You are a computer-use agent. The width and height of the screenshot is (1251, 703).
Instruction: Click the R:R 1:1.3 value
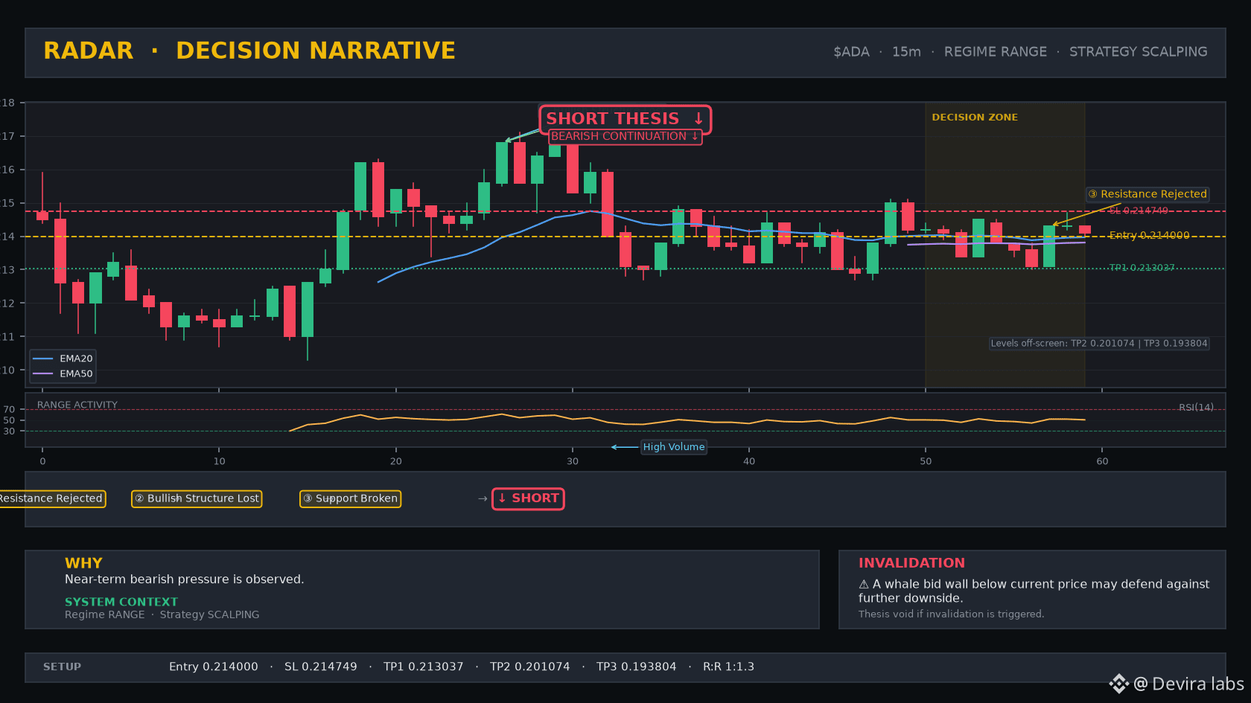tap(729, 667)
